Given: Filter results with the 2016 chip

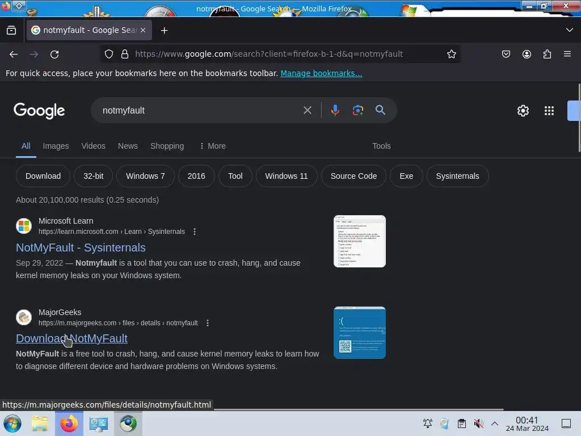Looking at the screenshot, I should pos(196,176).
